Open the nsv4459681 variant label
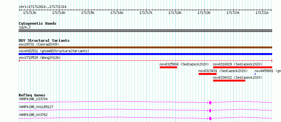The height and width of the screenshot is (122, 281). (x=268, y=71)
